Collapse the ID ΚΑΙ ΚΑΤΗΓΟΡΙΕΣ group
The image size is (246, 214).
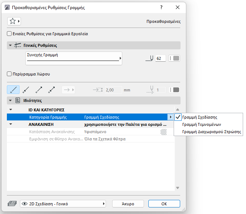[x=10, y=110]
